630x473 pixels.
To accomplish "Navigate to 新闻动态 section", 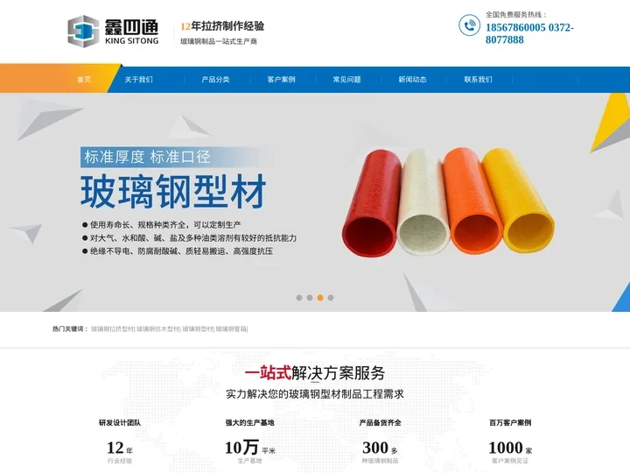I will pos(412,80).
